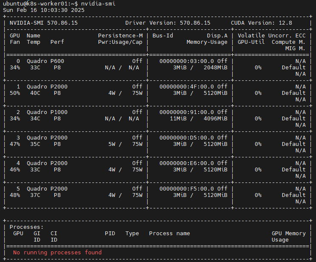Click bus ID '00000000:E6:00.0'
Image resolution: width=316 pixels, height=262 pixels.
pyautogui.click(x=187, y=163)
